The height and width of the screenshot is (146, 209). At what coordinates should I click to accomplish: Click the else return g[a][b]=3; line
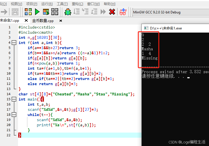coord(52,84)
